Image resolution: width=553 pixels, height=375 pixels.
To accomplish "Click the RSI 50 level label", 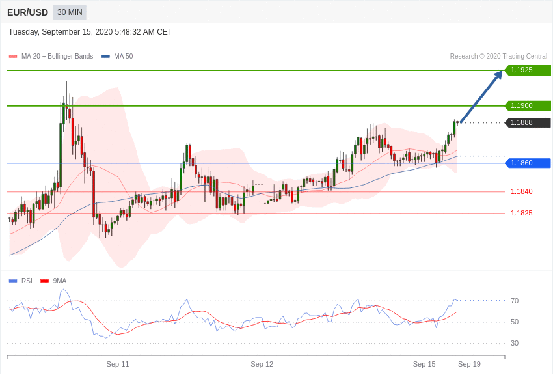I will (x=515, y=322).
